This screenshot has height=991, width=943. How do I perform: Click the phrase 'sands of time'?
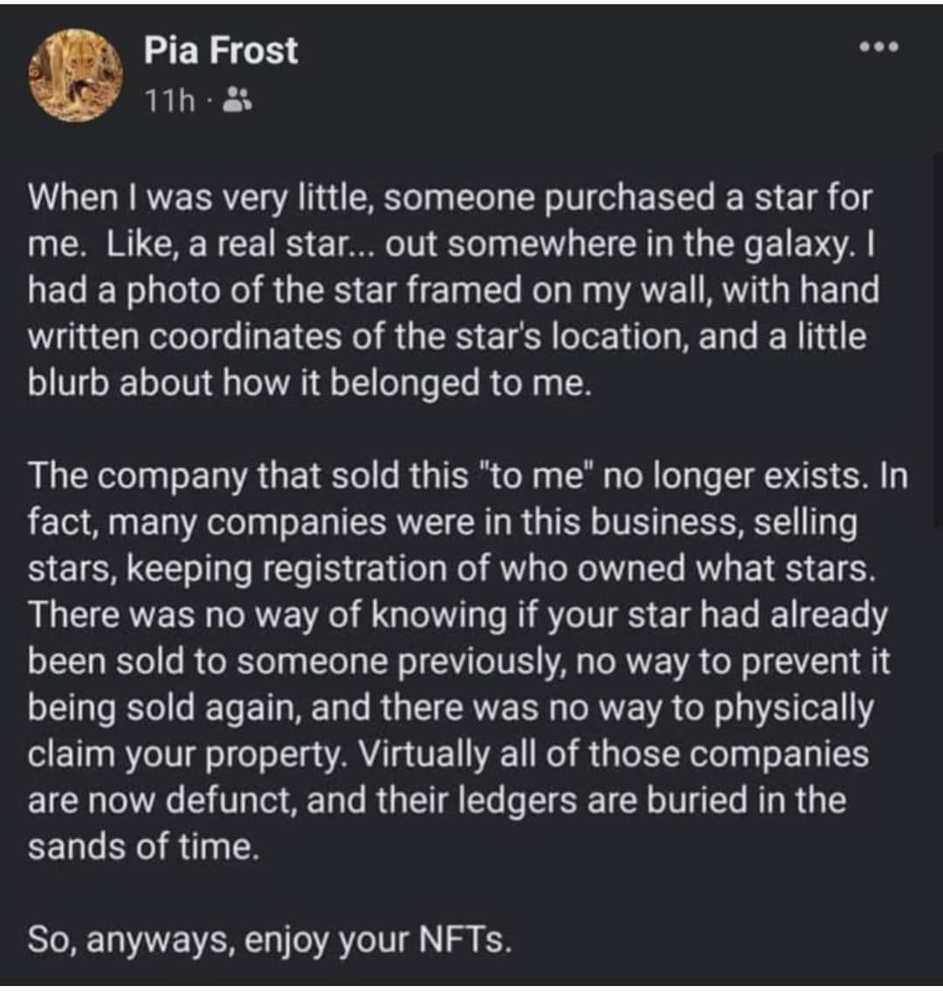(143, 847)
